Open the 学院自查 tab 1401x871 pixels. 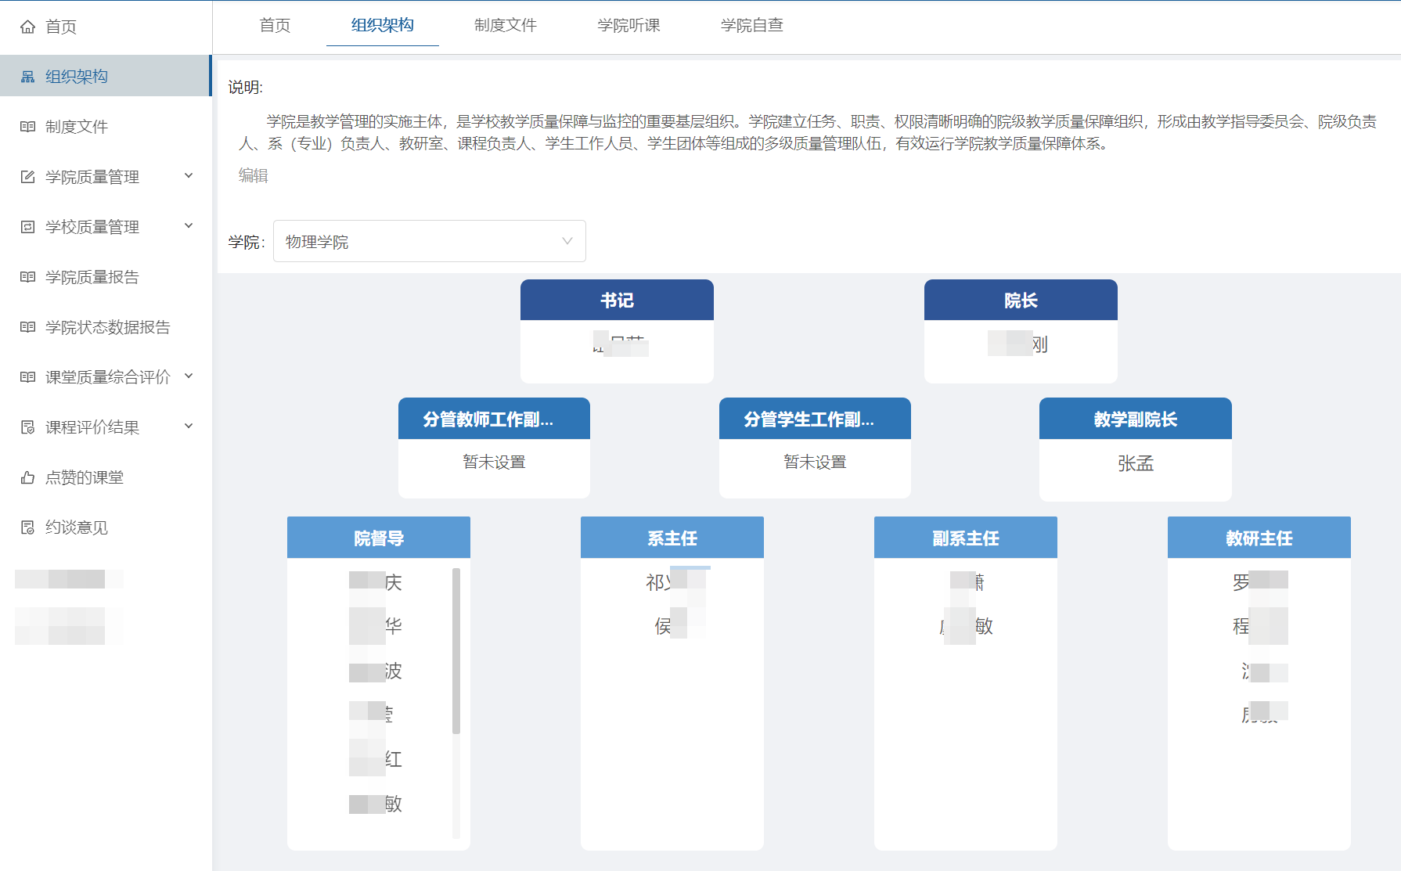pos(751,25)
